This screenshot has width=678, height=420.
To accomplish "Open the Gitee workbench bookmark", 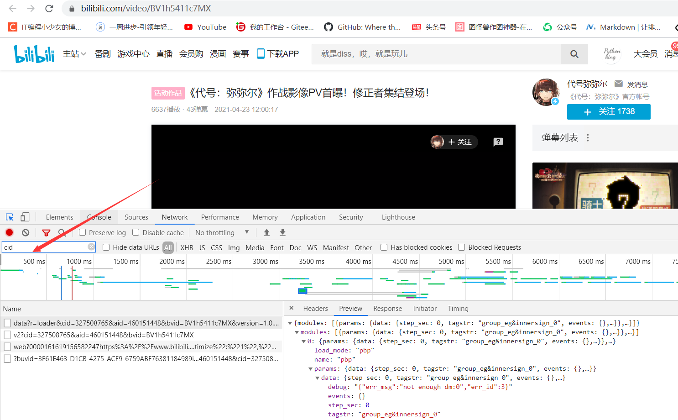I will (x=275, y=27).
